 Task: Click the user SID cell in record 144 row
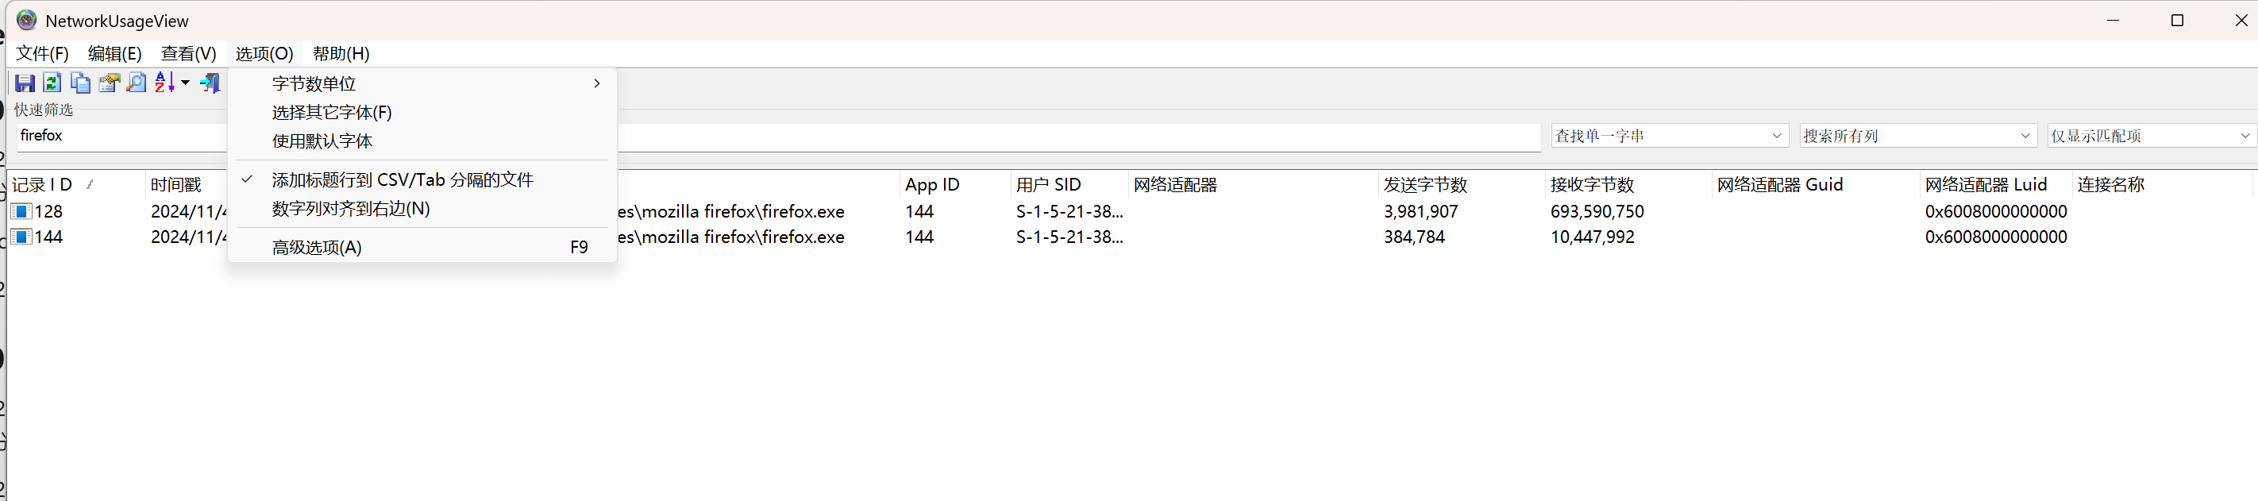[1069, 237]
